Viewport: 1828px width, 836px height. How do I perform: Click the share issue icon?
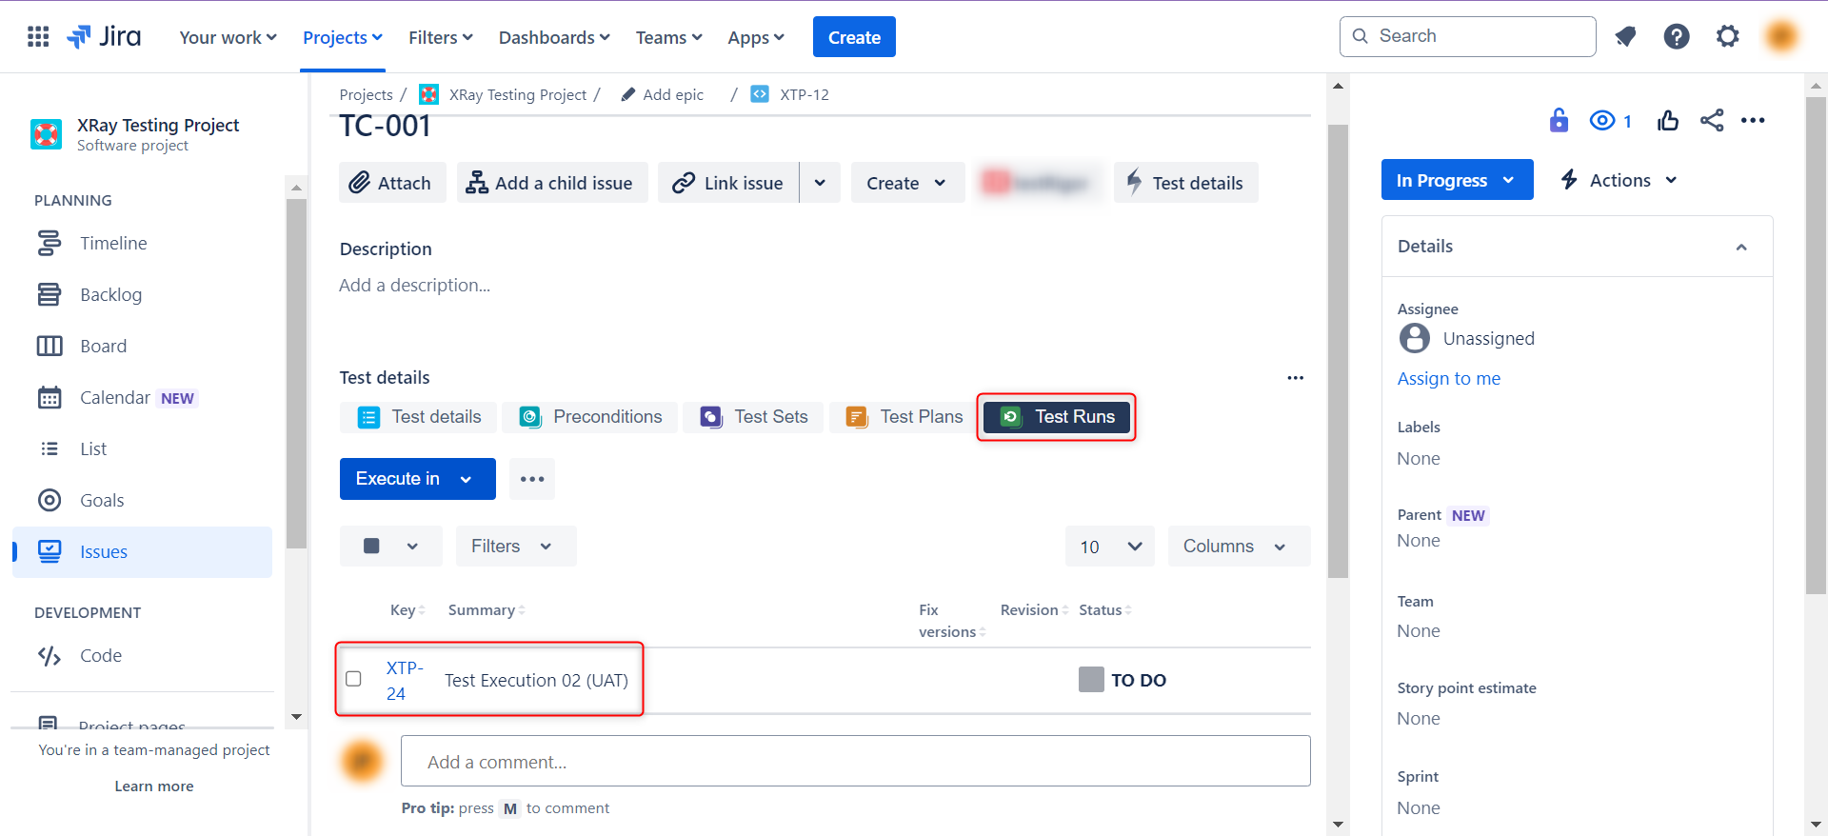point(1711,121)
